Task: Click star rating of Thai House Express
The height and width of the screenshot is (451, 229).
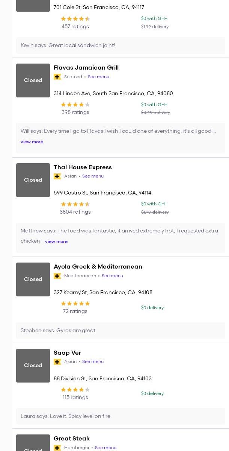Action: pos(75,204)
